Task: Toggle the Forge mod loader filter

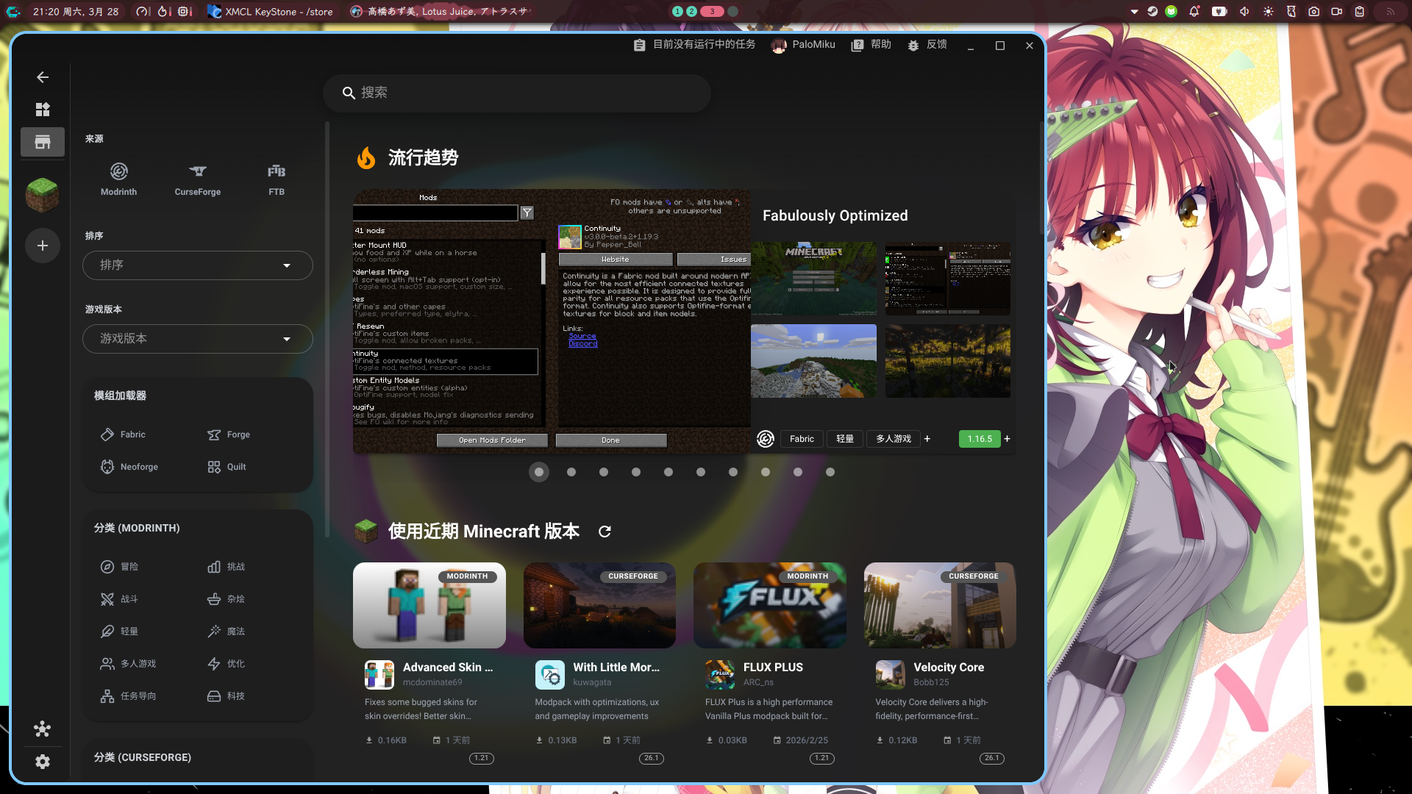Action: click(x=229, y=434)
